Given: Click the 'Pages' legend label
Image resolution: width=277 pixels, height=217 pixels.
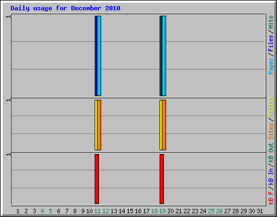Looking at the screenshot, I should pyautogui.click(x=271, y=66).
